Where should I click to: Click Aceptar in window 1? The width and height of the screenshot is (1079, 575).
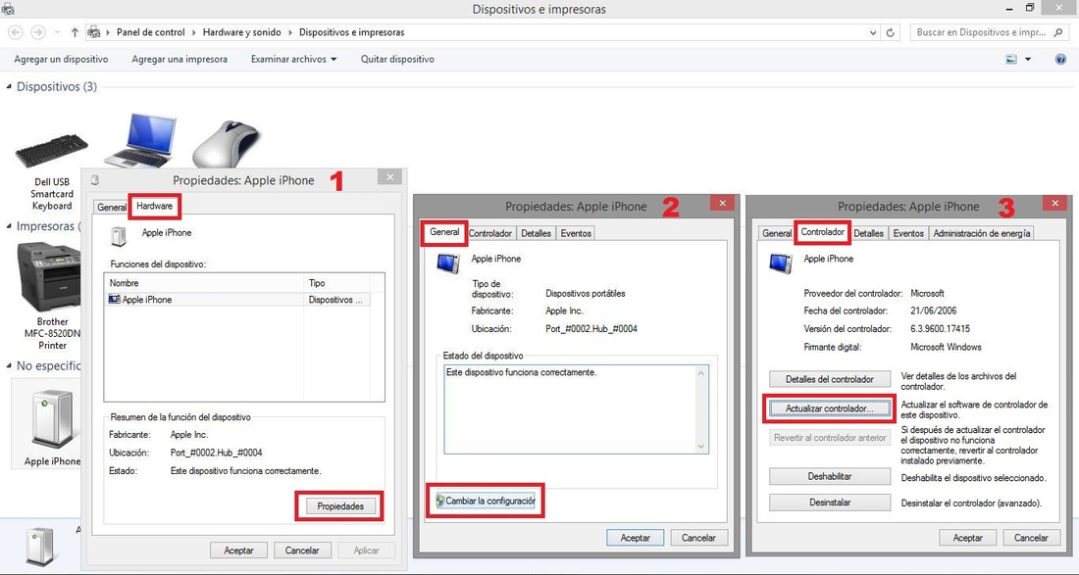tap(238, 551)
